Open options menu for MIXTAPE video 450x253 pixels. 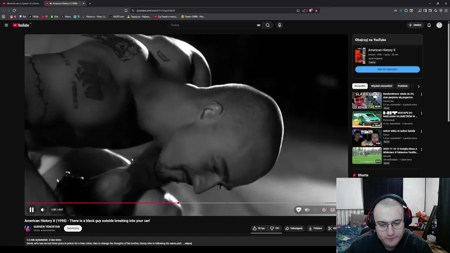[x=421, y=113]
